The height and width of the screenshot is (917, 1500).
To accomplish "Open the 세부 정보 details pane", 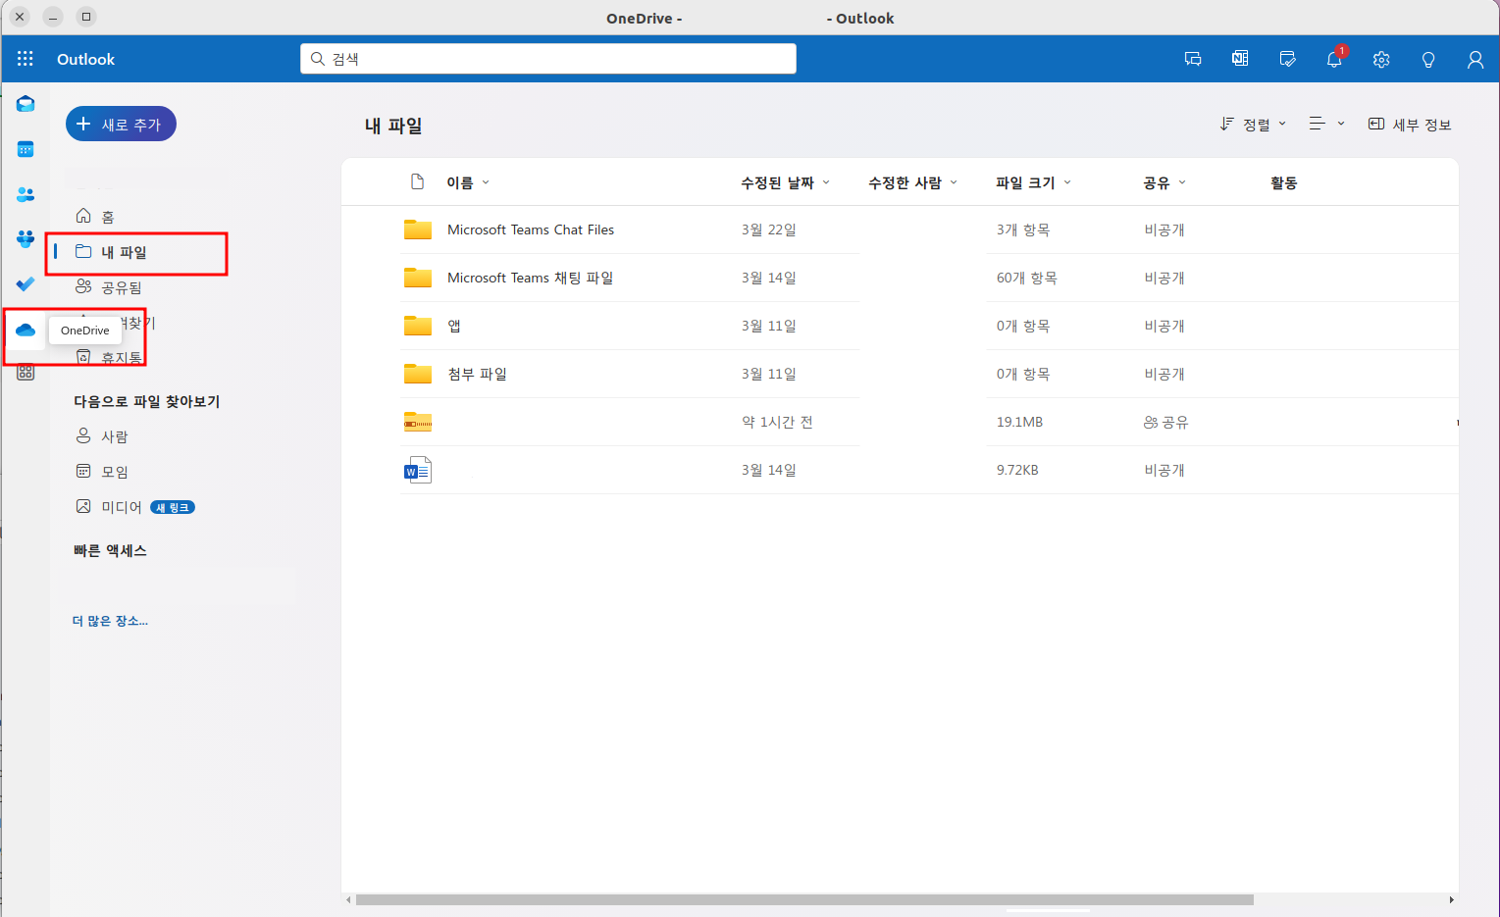I will [1410, 124].
